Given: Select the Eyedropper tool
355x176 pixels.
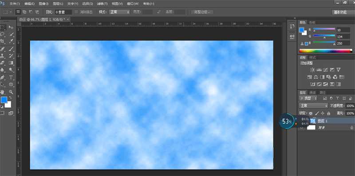Looking at the screenshot, I should coord(11,41).
